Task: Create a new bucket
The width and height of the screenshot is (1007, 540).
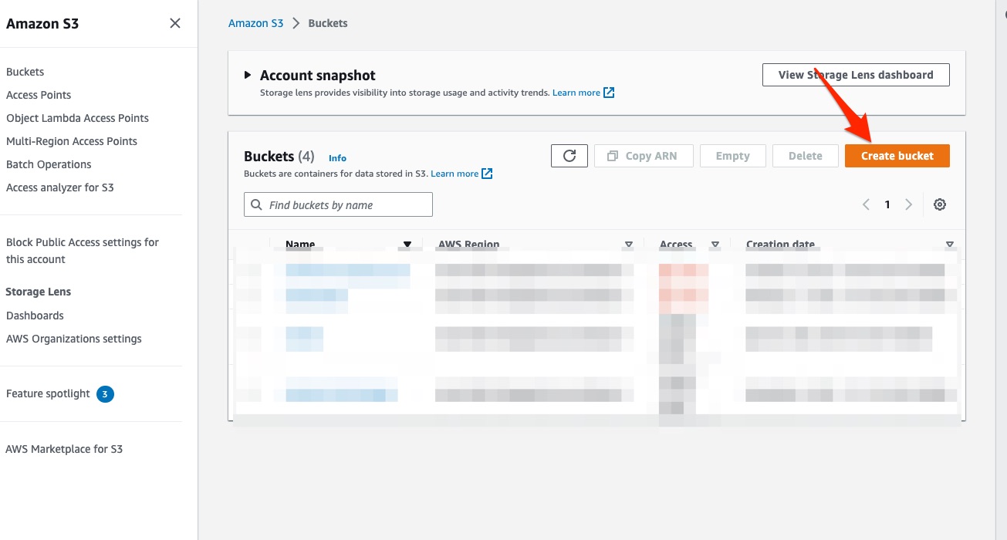Action: pyautogui.click(x=897, y=155)
